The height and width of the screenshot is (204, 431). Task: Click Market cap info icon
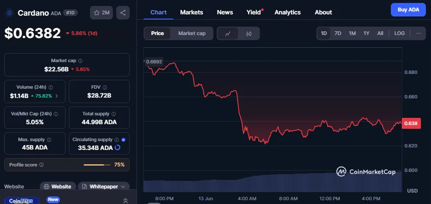tap(80, 61)
